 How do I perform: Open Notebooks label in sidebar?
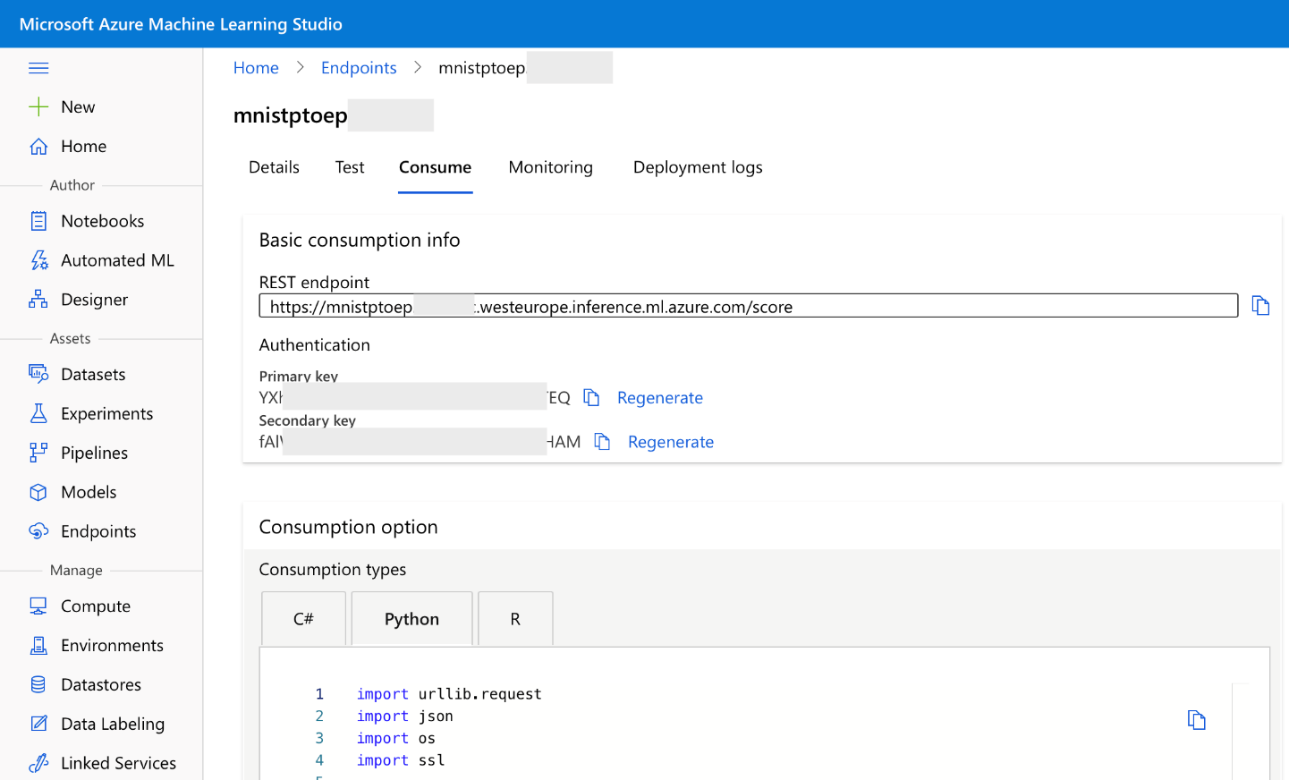click(103, 221)
